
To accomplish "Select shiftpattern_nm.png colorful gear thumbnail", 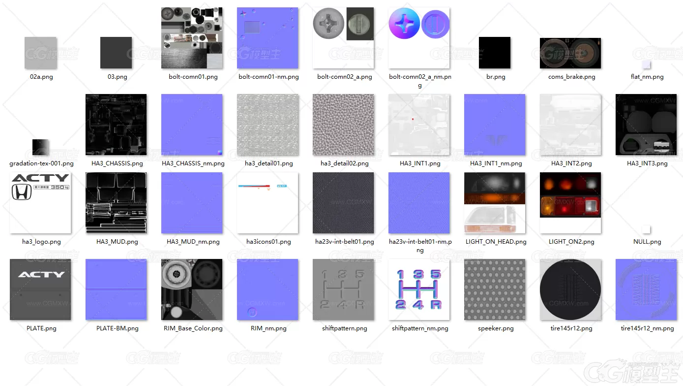I will (x=419, y=289).
